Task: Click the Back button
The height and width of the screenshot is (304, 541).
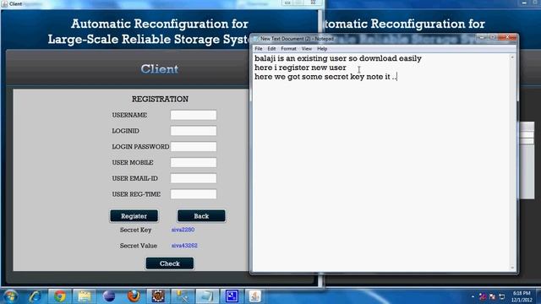Action: point(201,216)
